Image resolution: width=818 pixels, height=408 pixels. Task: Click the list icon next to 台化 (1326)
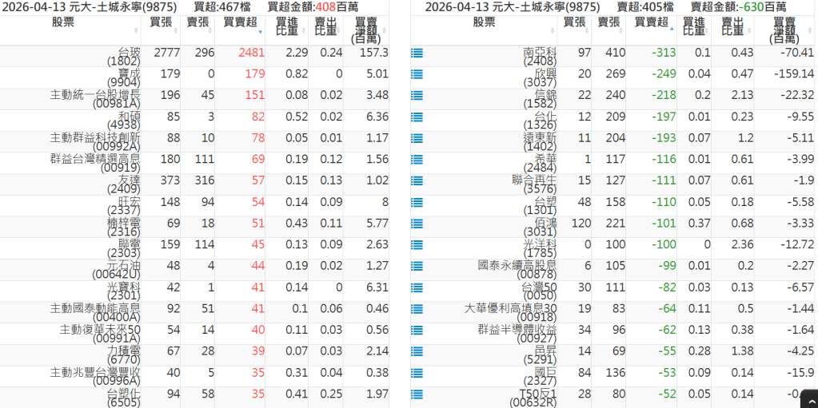417,117
